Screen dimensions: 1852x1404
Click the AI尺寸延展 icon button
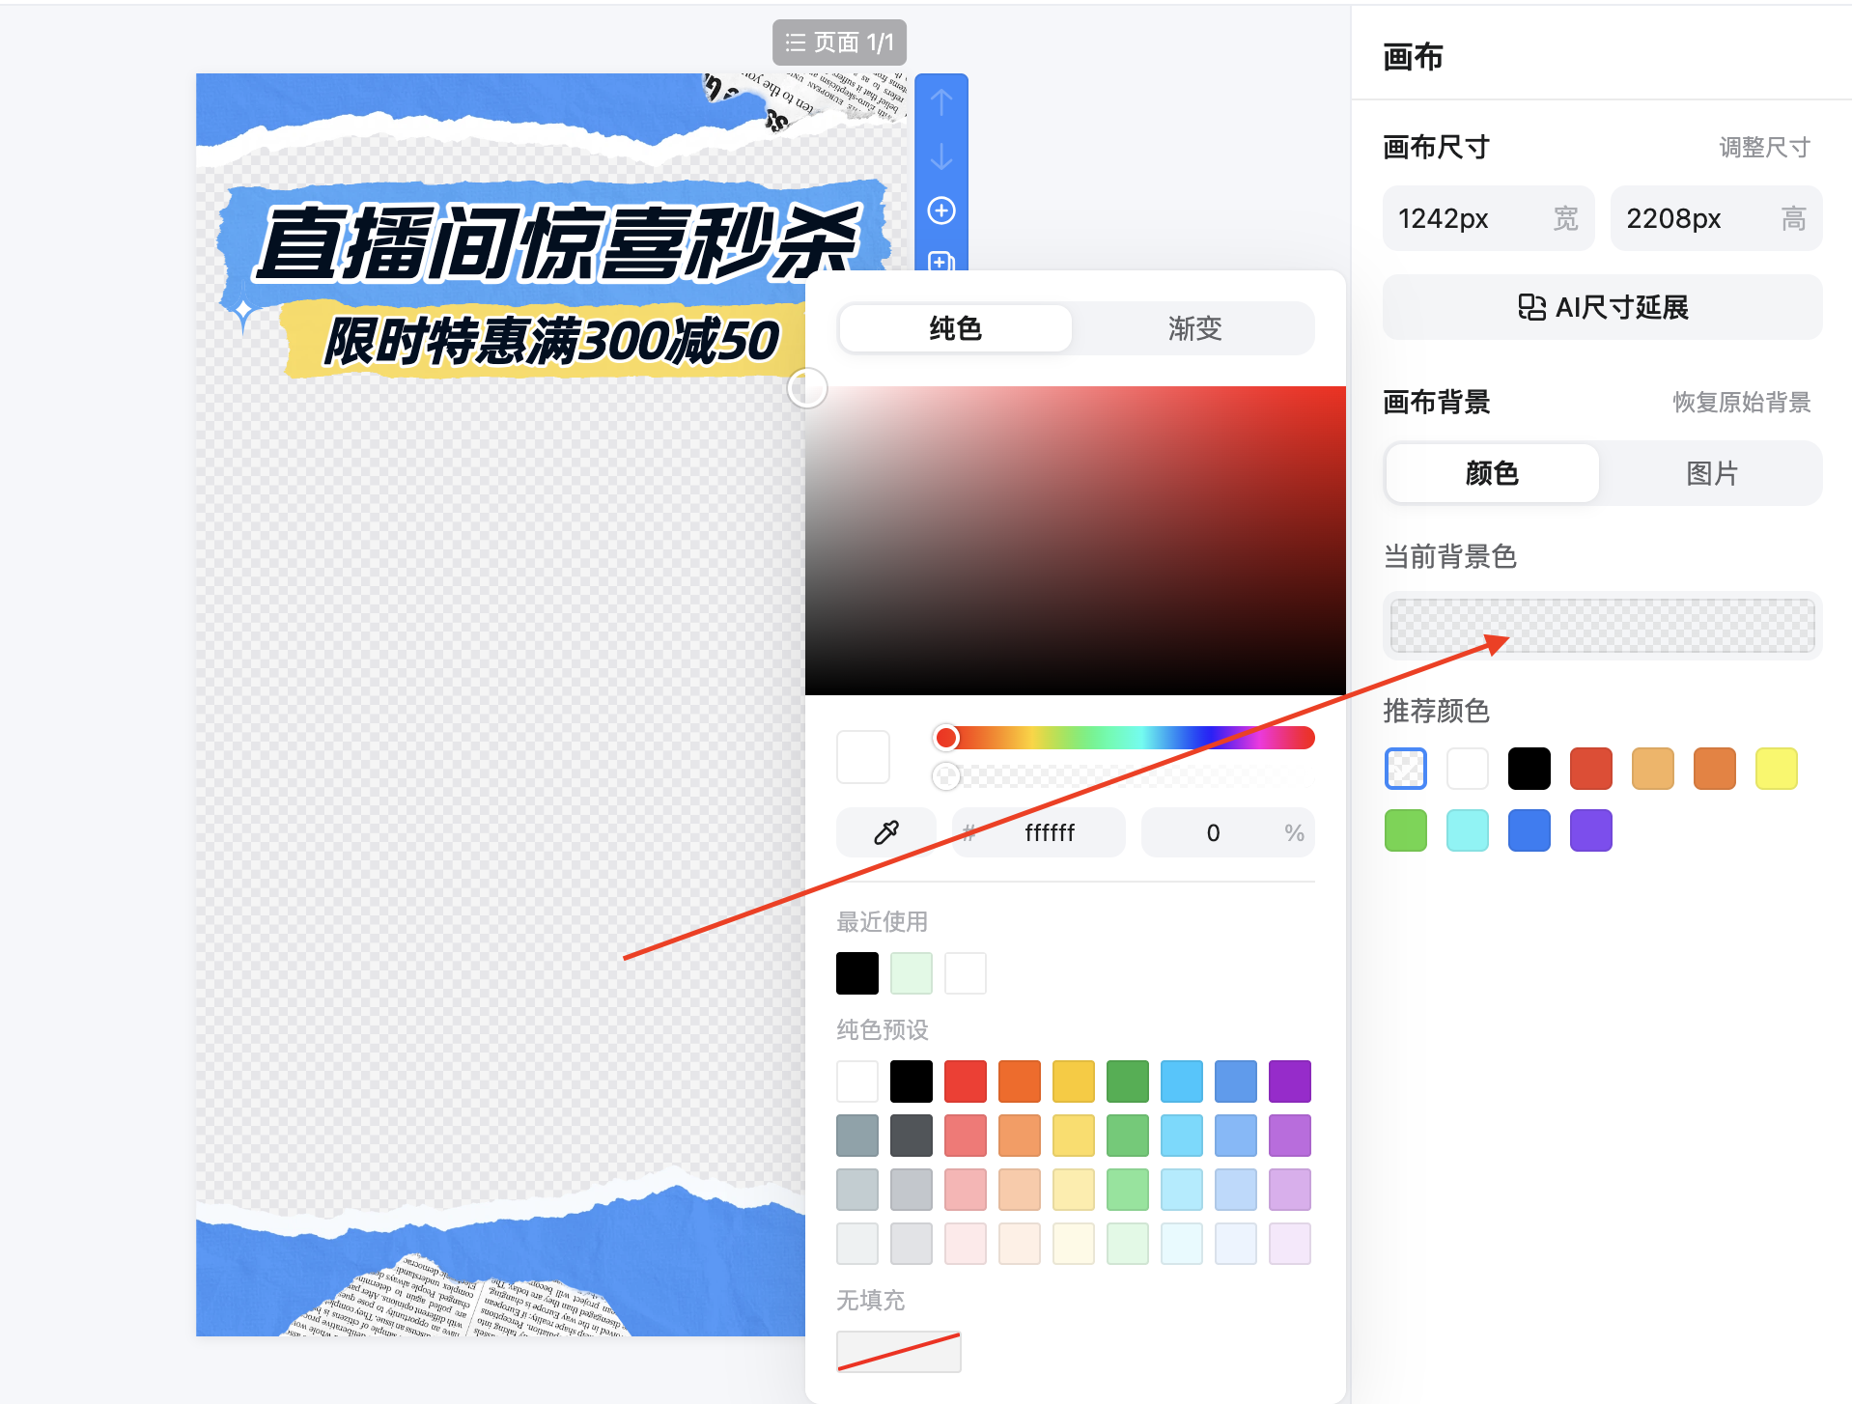click(1600, 307)
